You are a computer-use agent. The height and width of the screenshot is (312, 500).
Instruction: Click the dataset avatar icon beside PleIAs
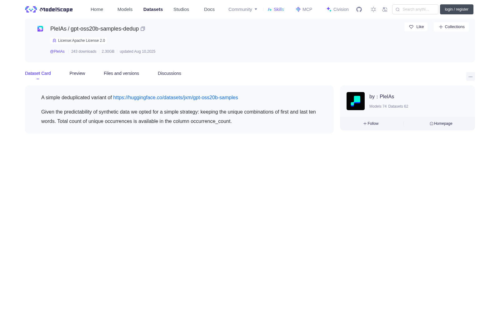point(40,29)
